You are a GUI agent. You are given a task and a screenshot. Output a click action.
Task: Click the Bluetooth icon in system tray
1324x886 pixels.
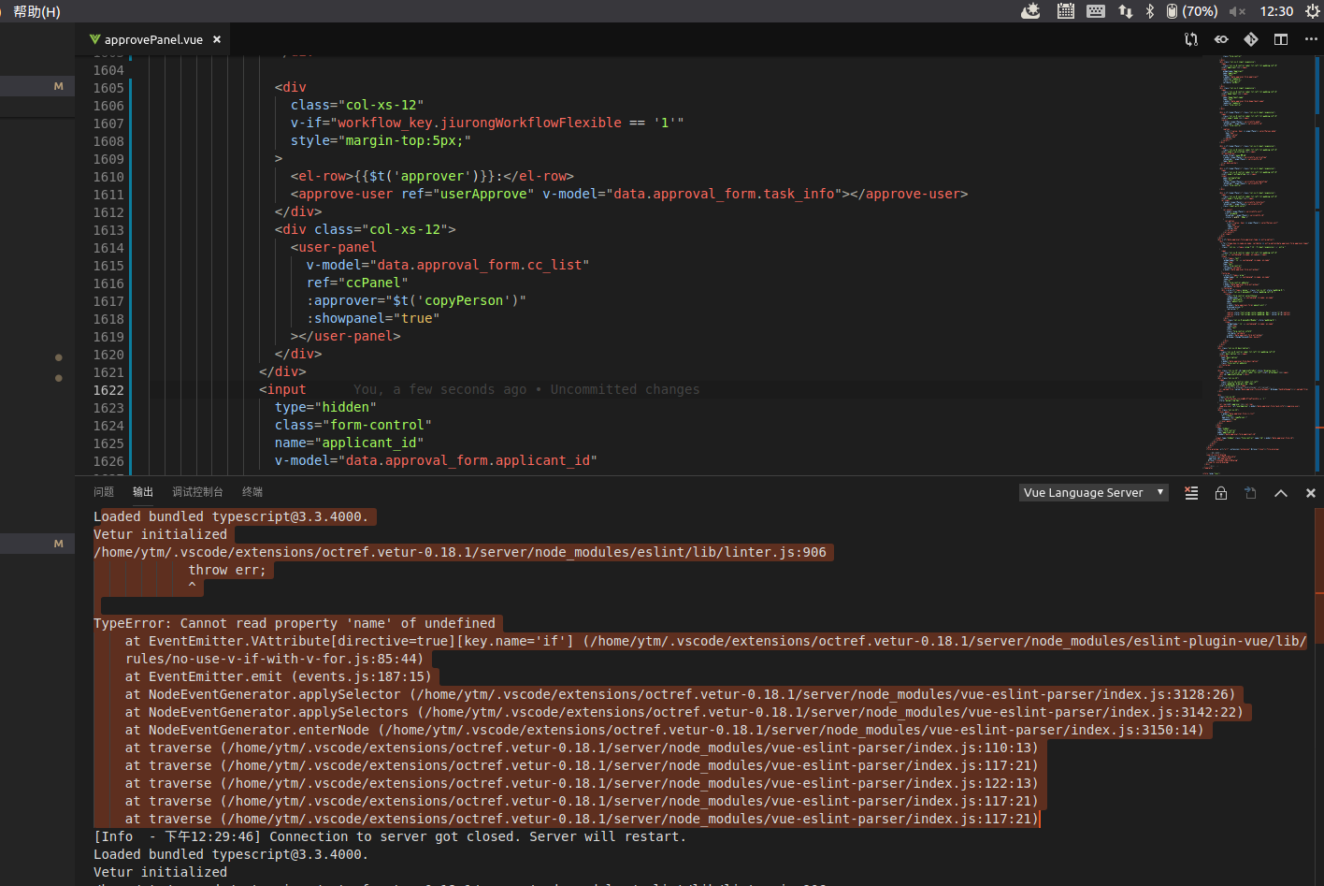[x=1148, y=11]
